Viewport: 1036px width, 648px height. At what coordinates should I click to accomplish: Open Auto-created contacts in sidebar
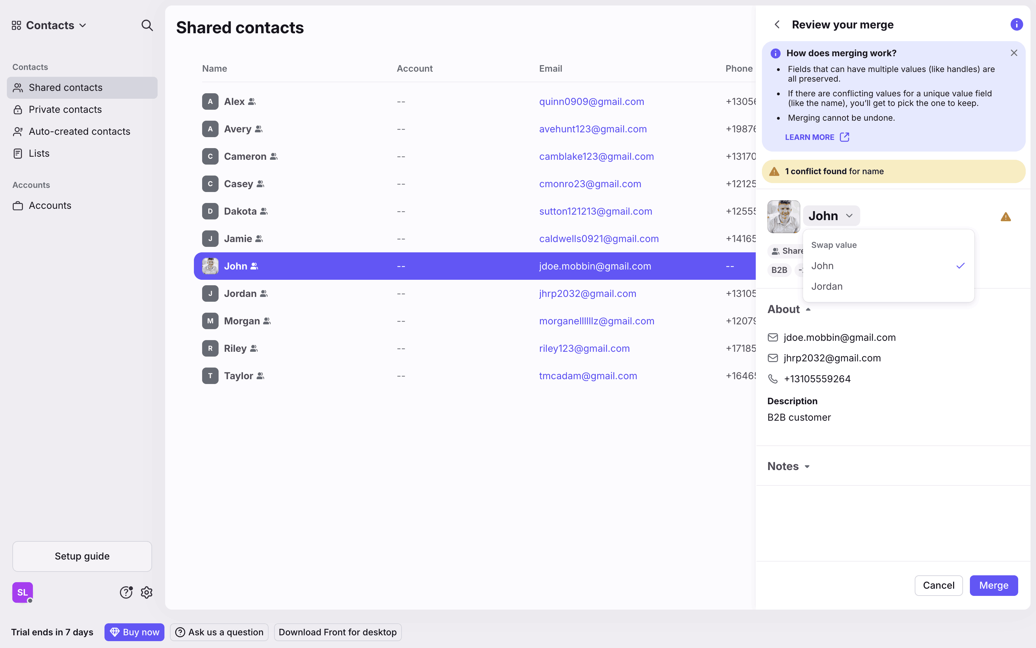click(x=79, y=131)
